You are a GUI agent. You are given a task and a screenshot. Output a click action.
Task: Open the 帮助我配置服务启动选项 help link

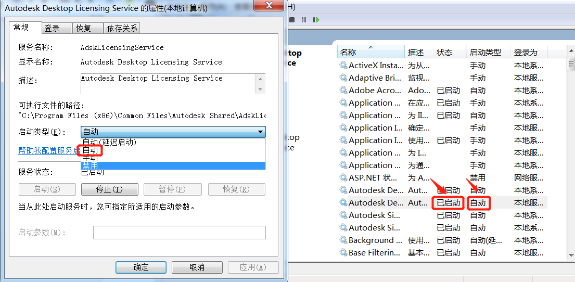(49, 150)
